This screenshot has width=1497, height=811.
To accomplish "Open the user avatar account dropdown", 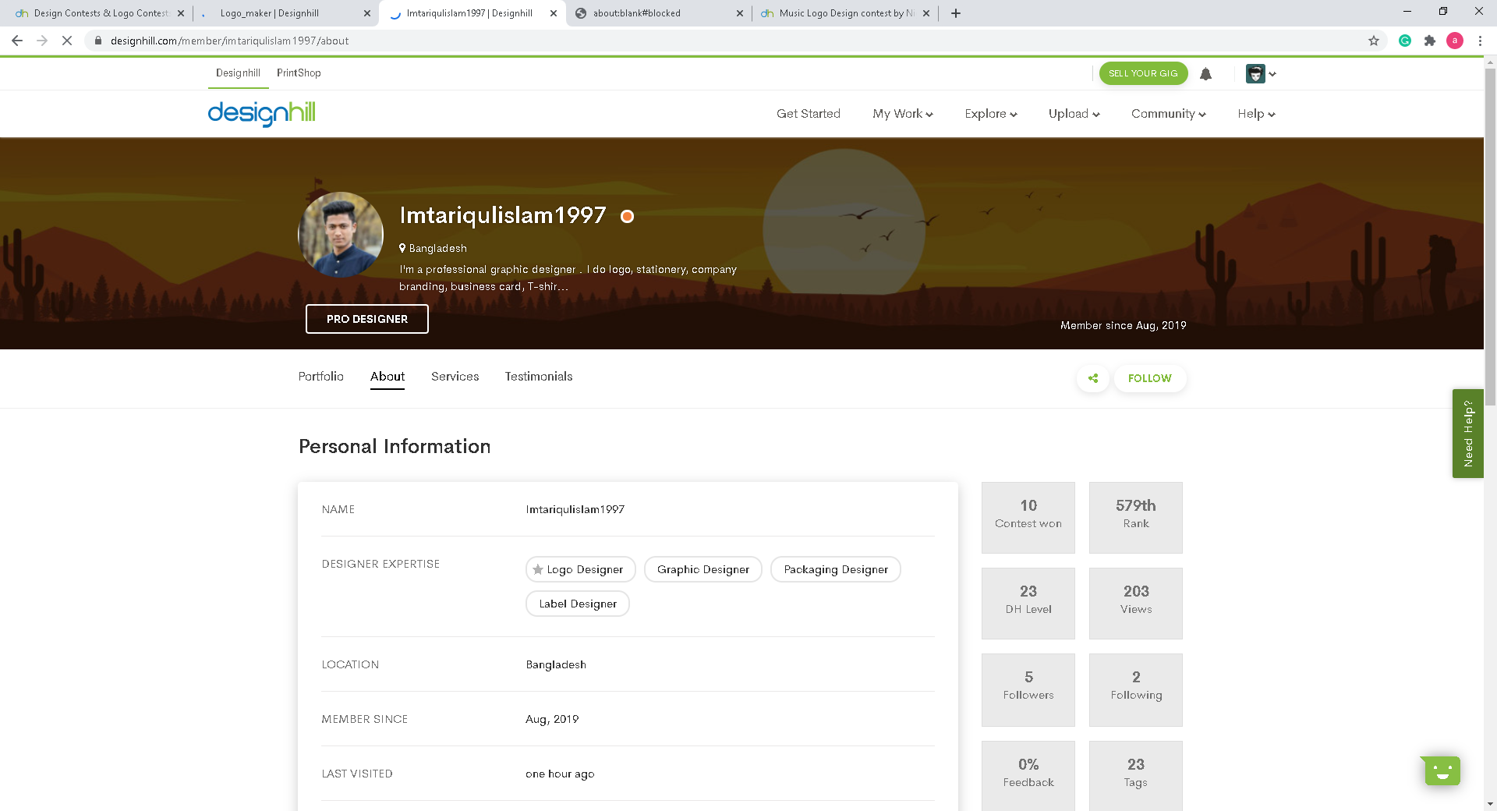I will pos(1260,74).
